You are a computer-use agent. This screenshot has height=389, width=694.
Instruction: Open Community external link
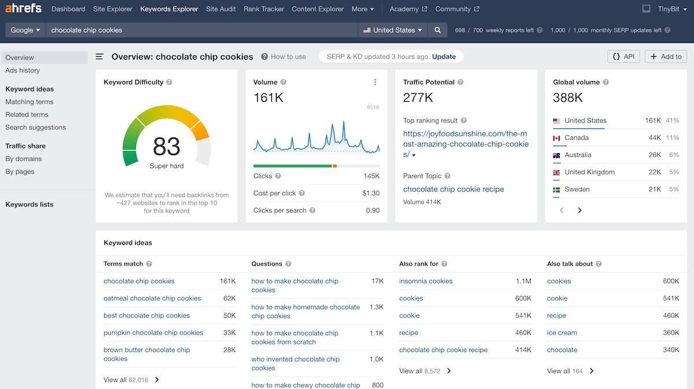coord(457,9)
